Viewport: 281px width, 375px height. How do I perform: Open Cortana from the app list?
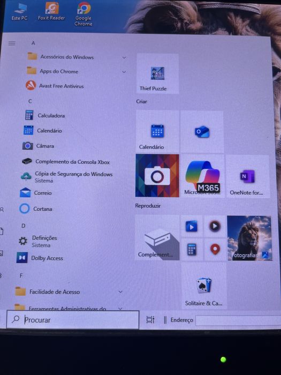[36, 209]
